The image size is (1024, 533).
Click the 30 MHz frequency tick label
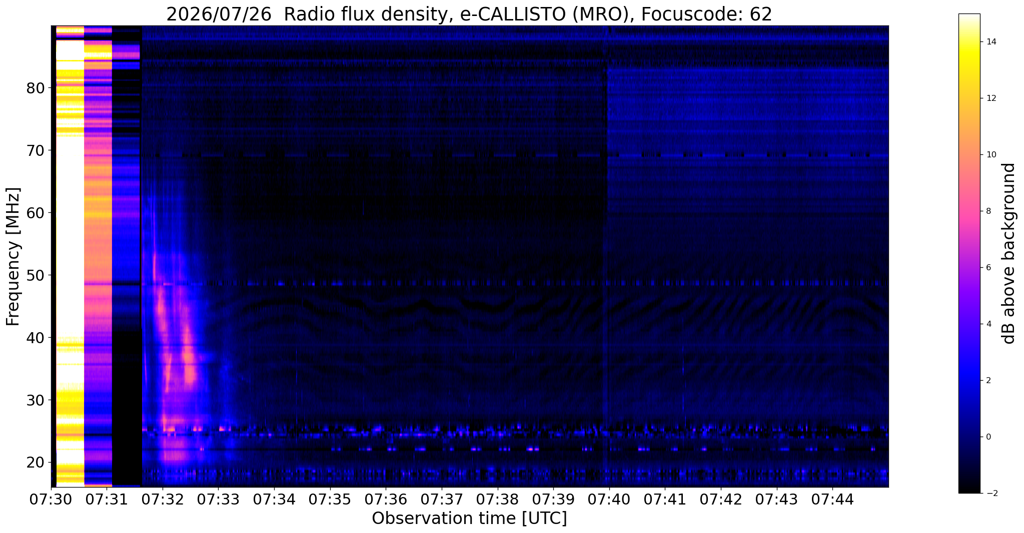pos(36,401)
